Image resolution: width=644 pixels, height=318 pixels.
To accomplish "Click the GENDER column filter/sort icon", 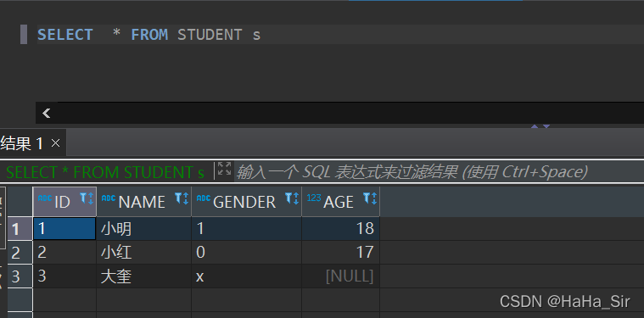I will click(x=292, y=198).
